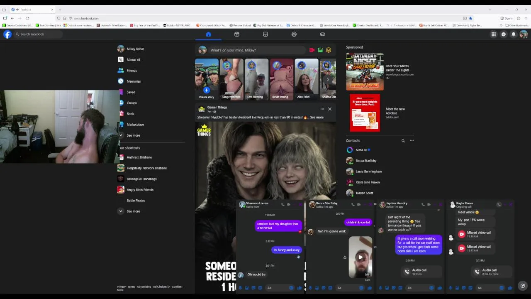This screenshot has width=531, height=299.
Task: Select the Home tab in top navigation
Action: point(208,34)
